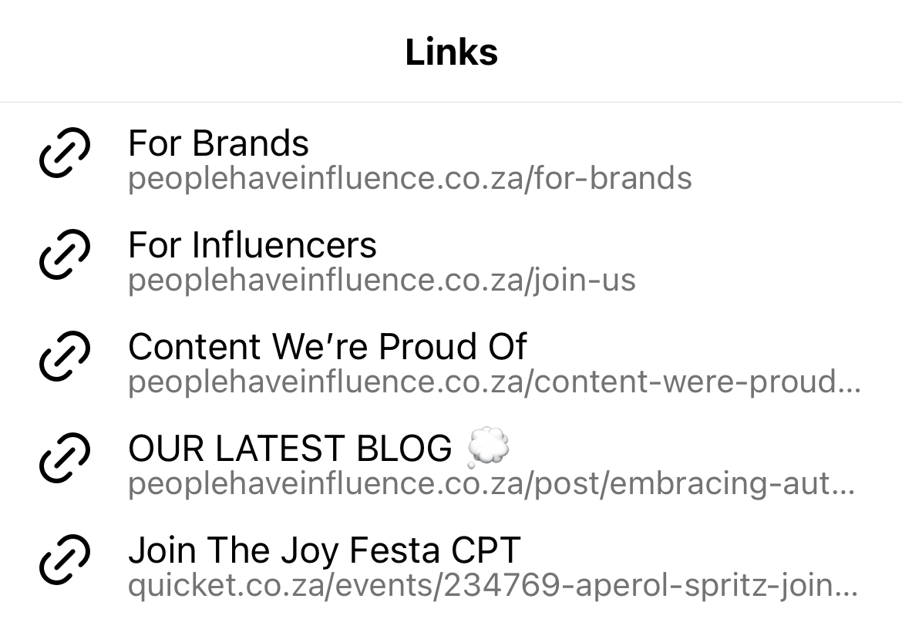This screenshot has width=902, height=629.
Task: Open the OUR LATEST BLOG title text
Action: coord(290,449)
